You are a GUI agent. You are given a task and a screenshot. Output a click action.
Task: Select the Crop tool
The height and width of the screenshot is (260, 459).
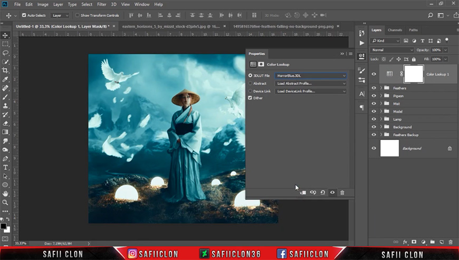(x=5, y=71)
